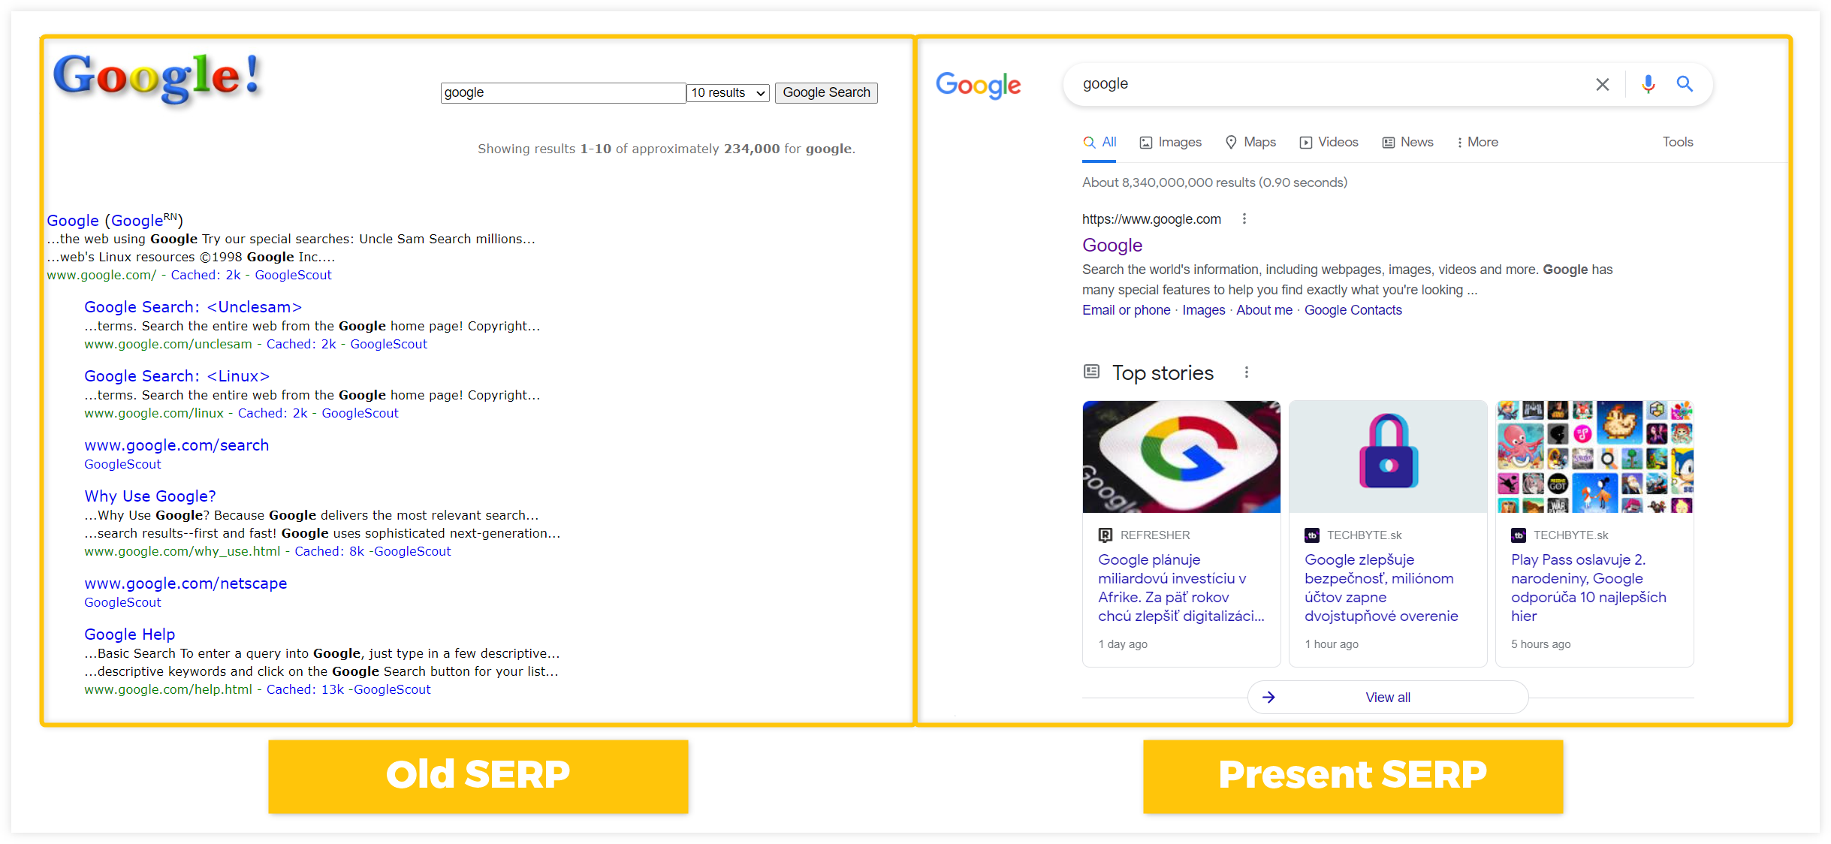Click the Top stories newspaper icon
Image resolution: width=1831 pixels, height=844 pixels.
pyautogui.click(x=1091, y=372)
